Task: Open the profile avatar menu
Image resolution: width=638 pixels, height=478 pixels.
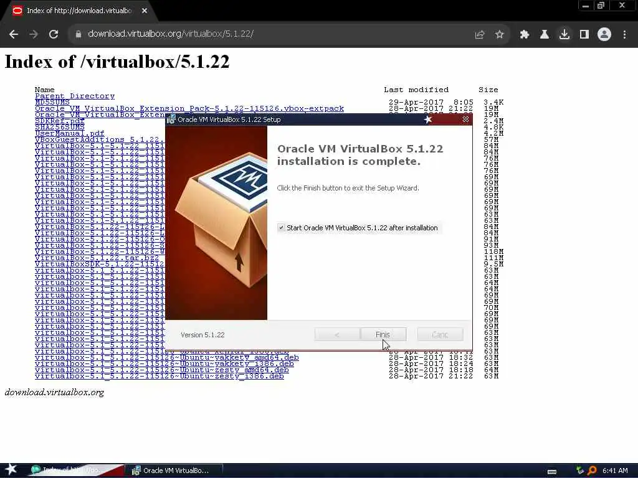Action: 604,35
